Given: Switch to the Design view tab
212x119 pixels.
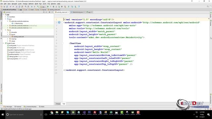Looking at the screenshot, I should (58, 104).
